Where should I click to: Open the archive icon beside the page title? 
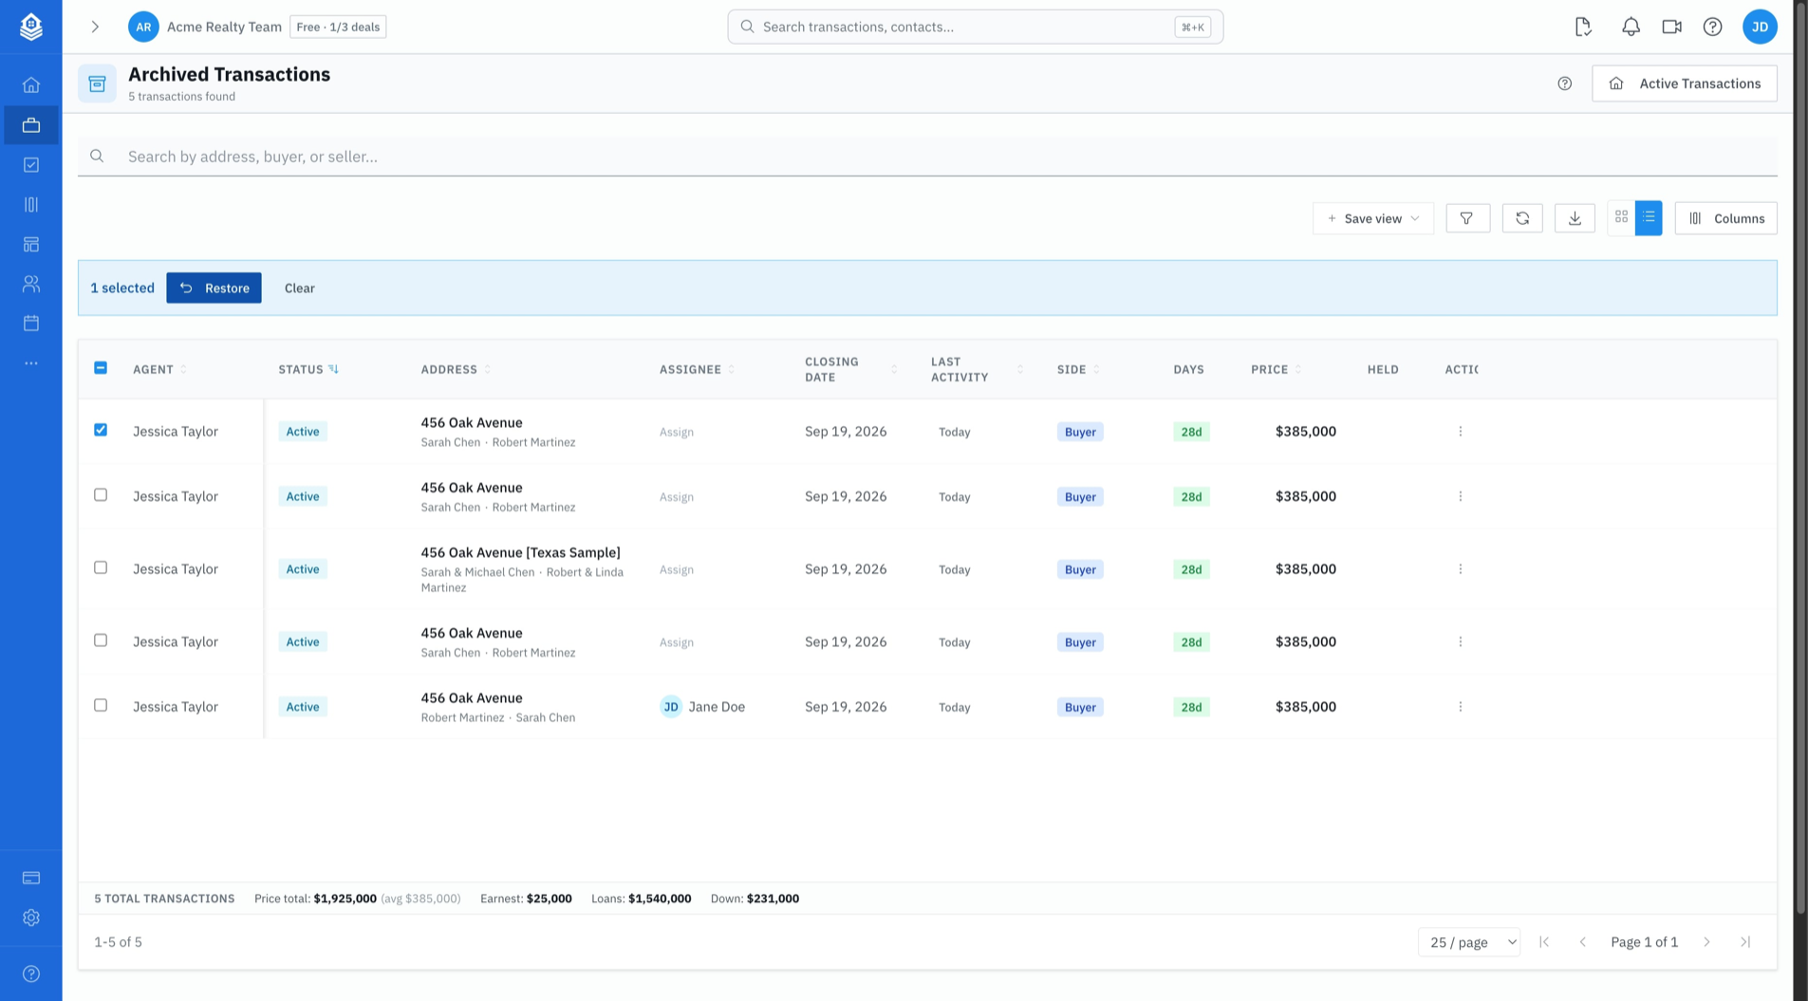97,83
